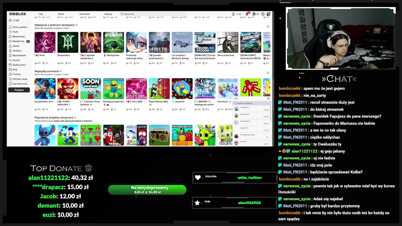Open the Aftermath Następstwa thumbnail
402x226 pixels.
[x=114, y=42]
